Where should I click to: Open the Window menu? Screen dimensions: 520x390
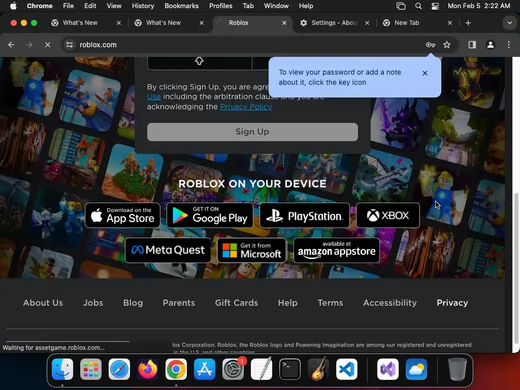click(276, 6)
